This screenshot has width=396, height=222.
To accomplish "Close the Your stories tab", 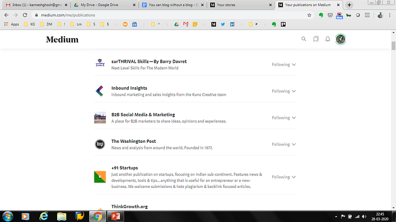I will (x=270, y=5).
